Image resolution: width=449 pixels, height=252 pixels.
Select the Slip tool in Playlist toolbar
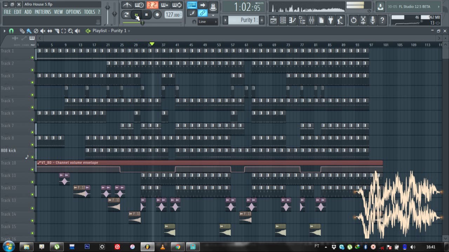click(x=50, y=31)
